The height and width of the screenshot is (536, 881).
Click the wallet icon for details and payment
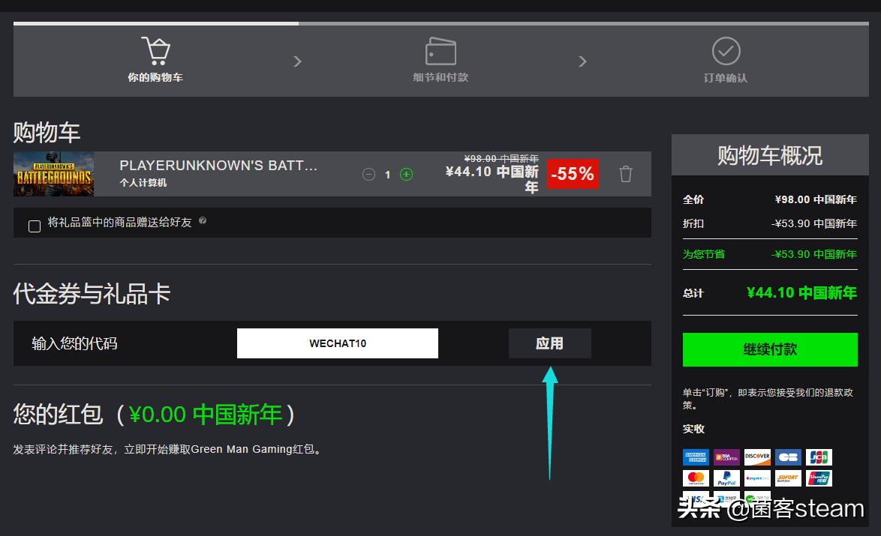440,51
